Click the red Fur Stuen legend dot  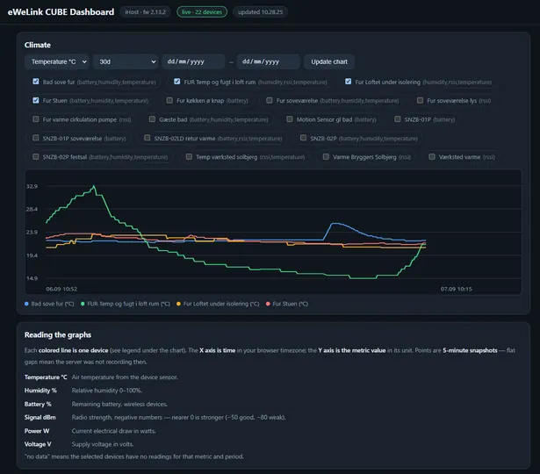268,304
